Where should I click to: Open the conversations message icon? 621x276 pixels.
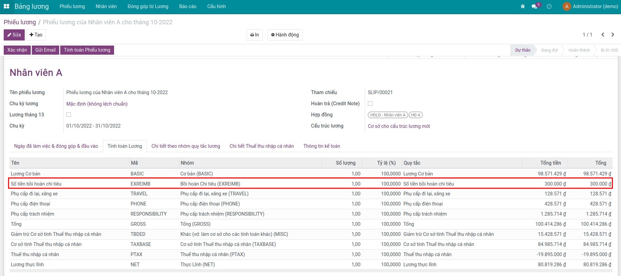[534, 6]
